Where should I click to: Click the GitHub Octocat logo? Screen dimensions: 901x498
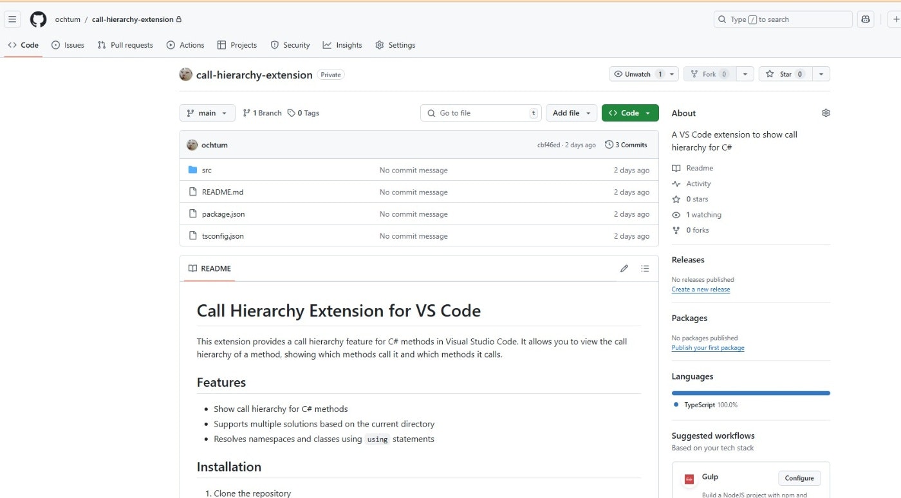pos(38,19)
